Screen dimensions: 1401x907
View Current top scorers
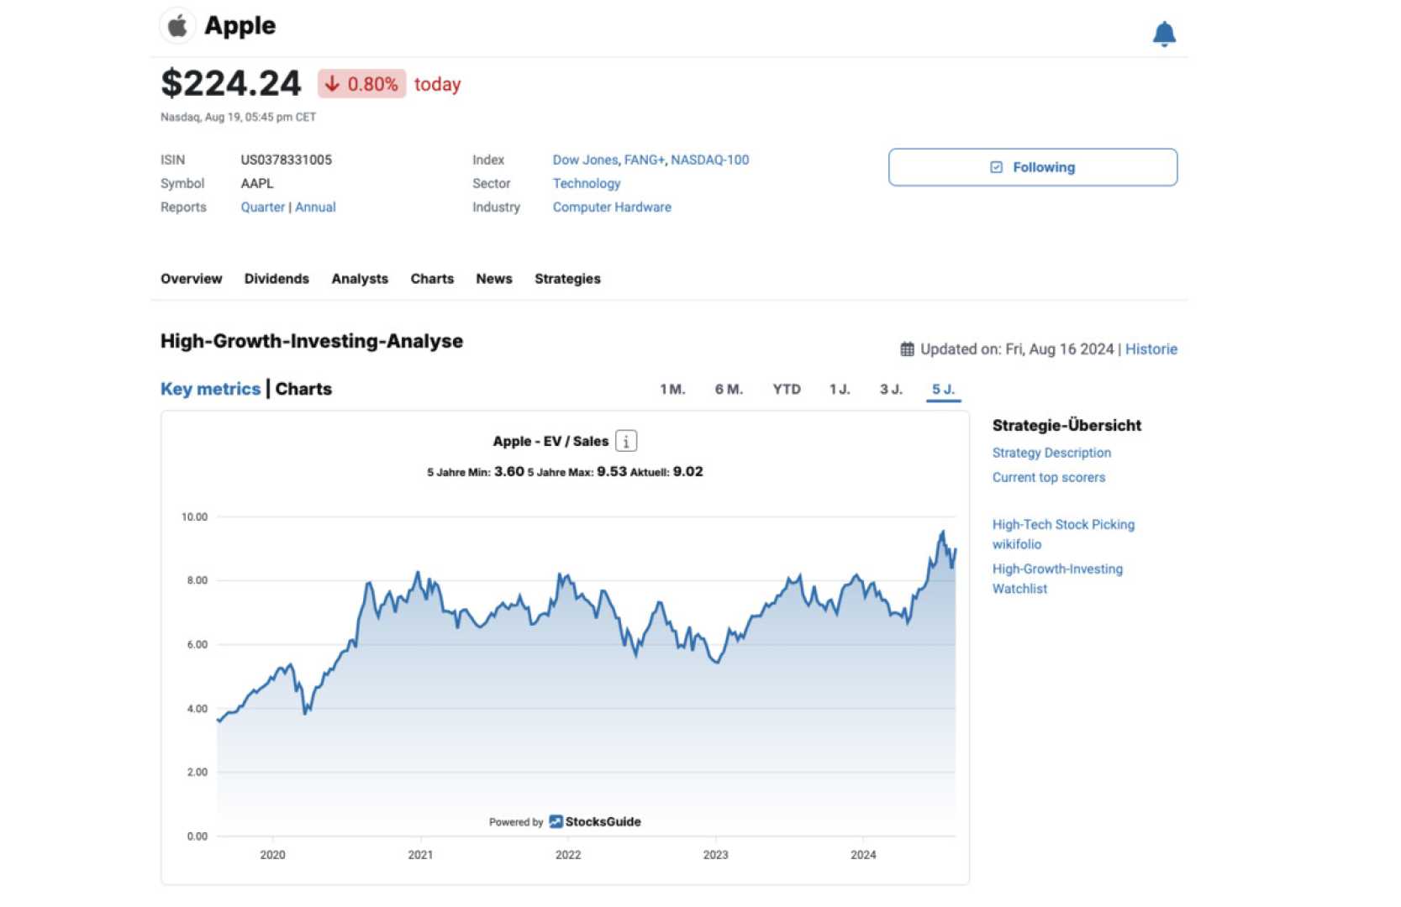click(x=1049, y=477)
